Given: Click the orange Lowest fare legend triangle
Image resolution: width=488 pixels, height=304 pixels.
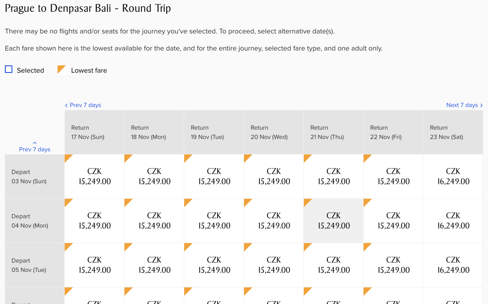Looking at the screenshot, I should 62,70.
